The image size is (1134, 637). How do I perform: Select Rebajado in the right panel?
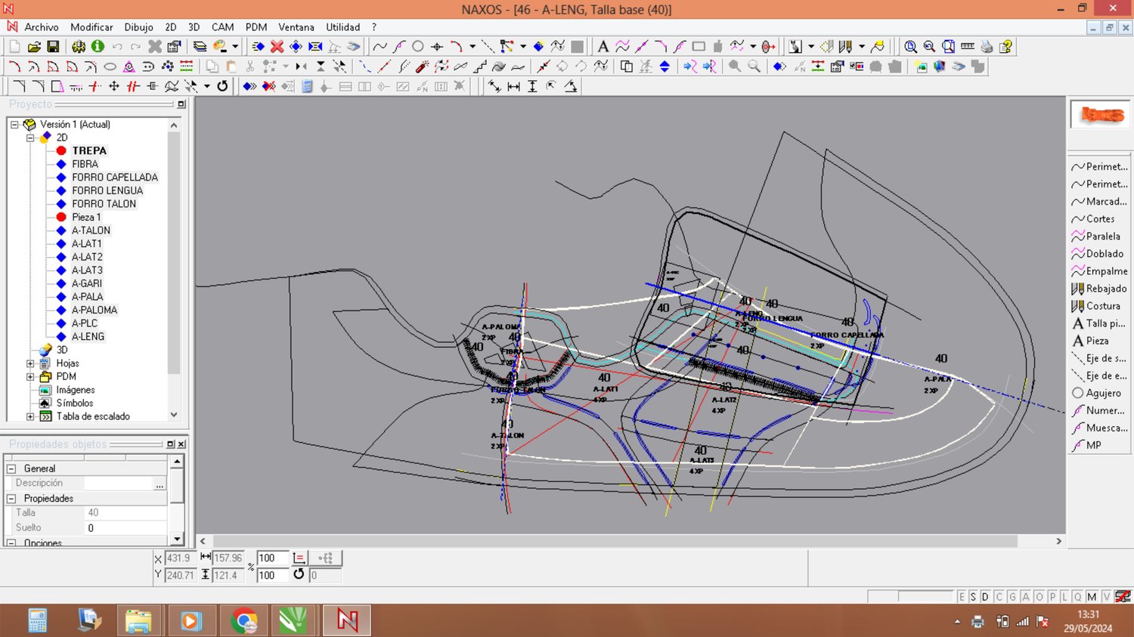click(1099, 289)
